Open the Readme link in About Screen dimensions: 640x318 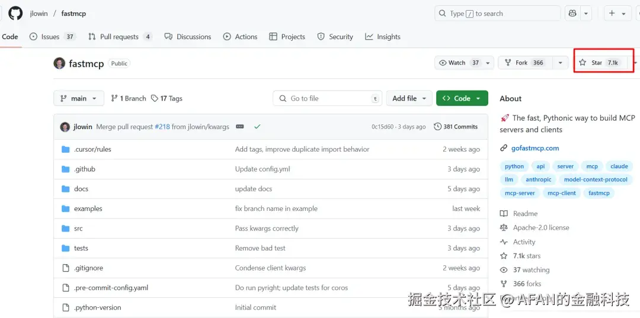(519, 214)
